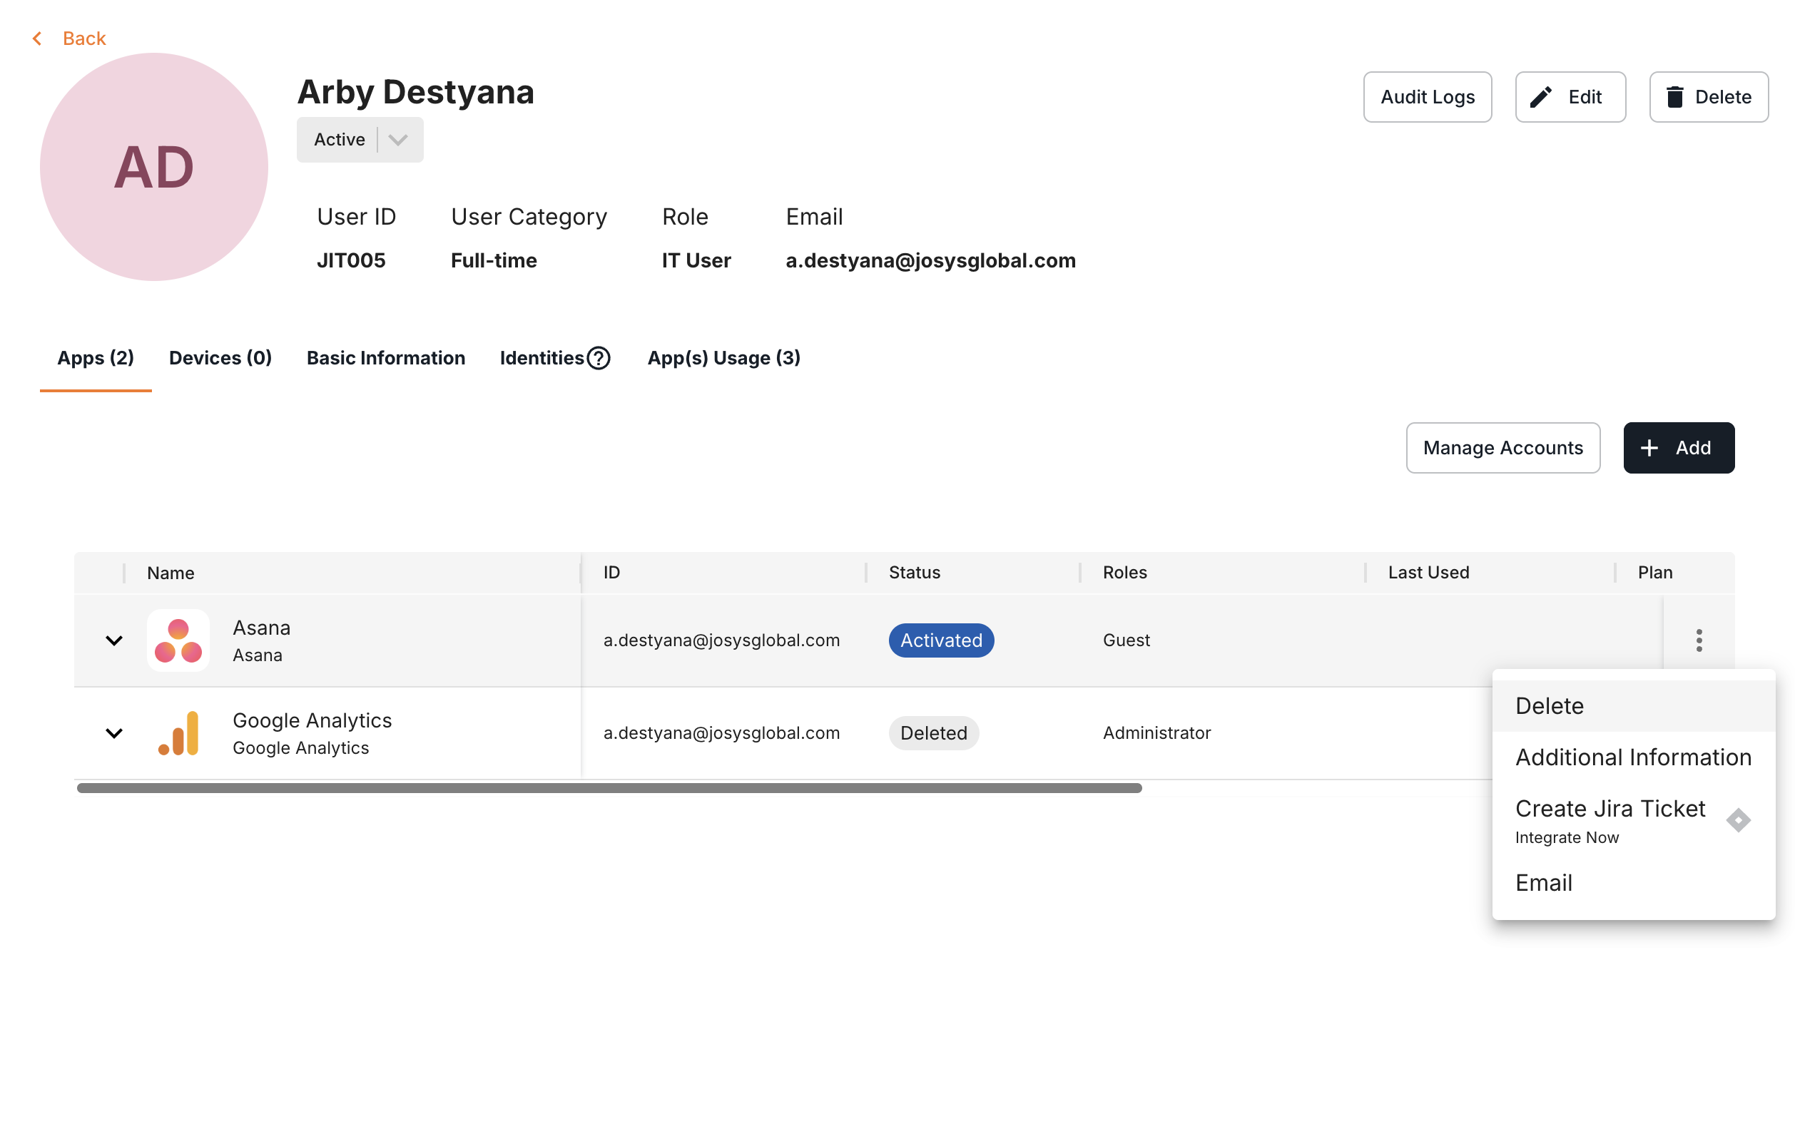Click the Add button
1795x1124 pixels.
pyautogui.click(x=1678, y=447)
